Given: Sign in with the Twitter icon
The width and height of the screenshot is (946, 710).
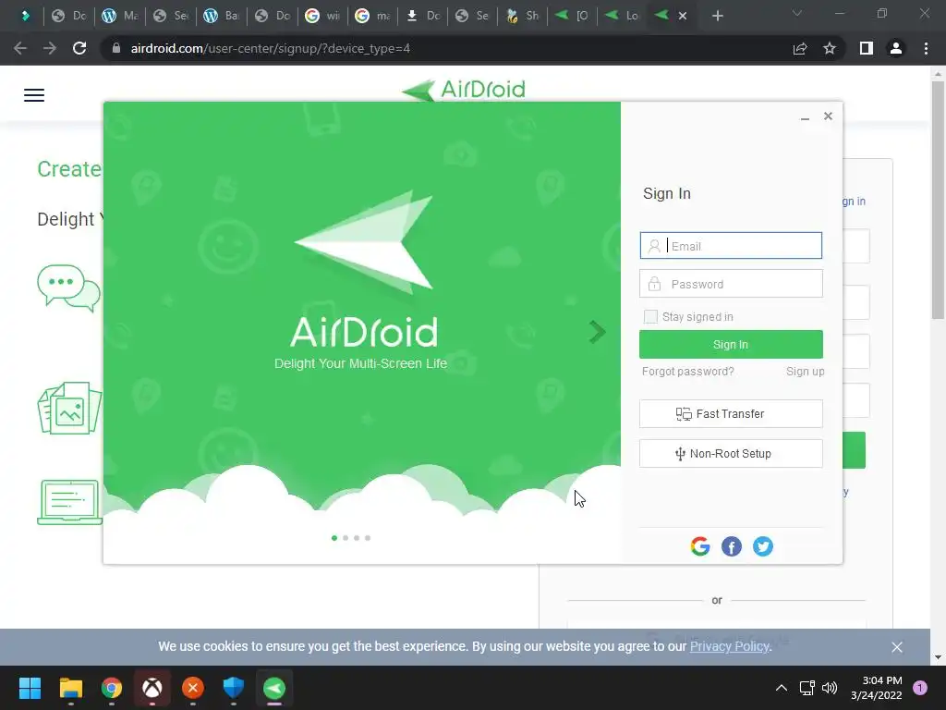Looking at the screenshot, I should pos(762,546).
